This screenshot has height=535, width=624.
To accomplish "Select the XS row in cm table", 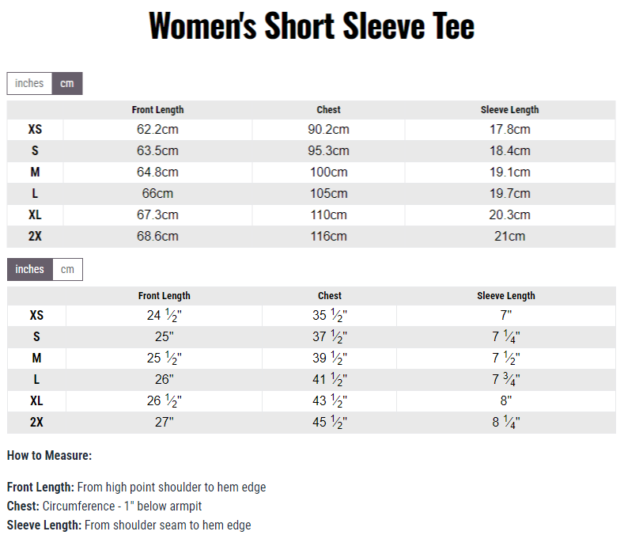I will click(311, 130).
